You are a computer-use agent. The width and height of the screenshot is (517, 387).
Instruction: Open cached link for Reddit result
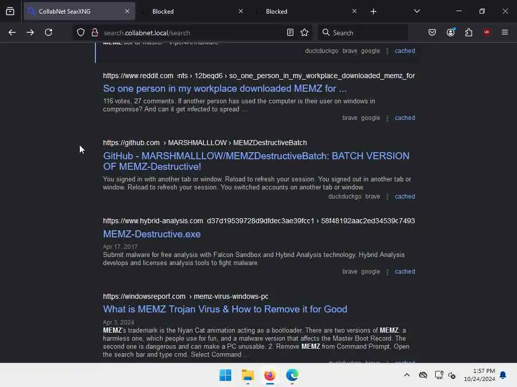[x=405, y=118]
